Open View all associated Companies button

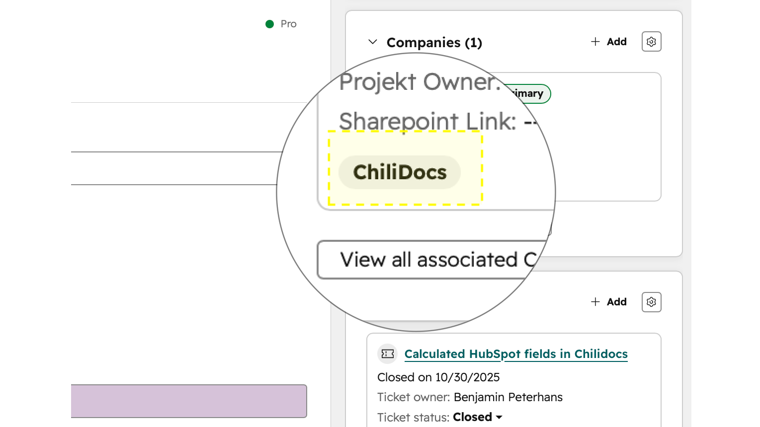433,260
